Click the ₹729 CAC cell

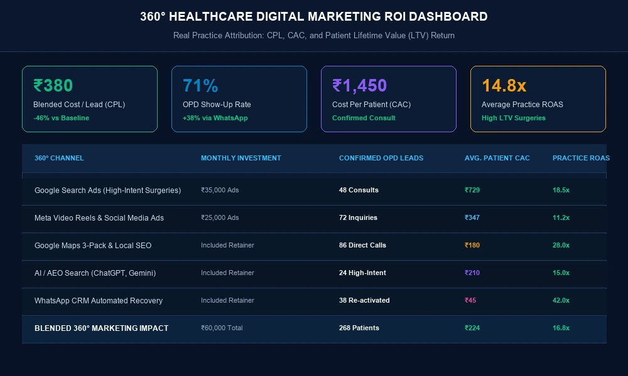(472, 191)
